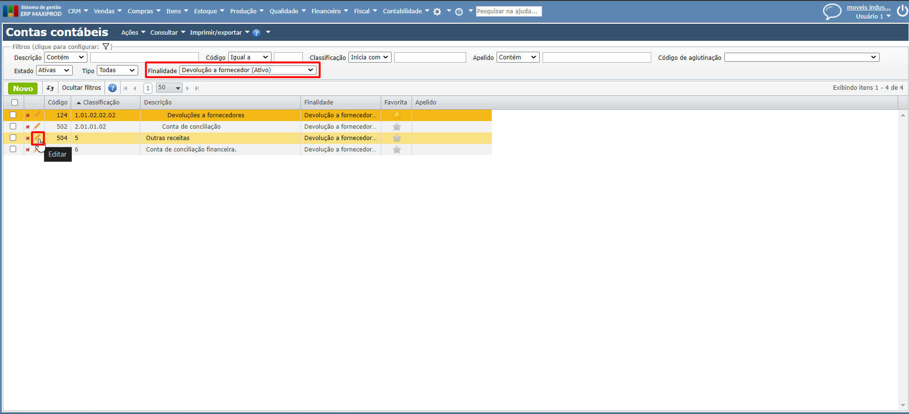This screenshot has width=909, height=414.
Task: Click the power logout icon
Action: click(x=902, y=11)
